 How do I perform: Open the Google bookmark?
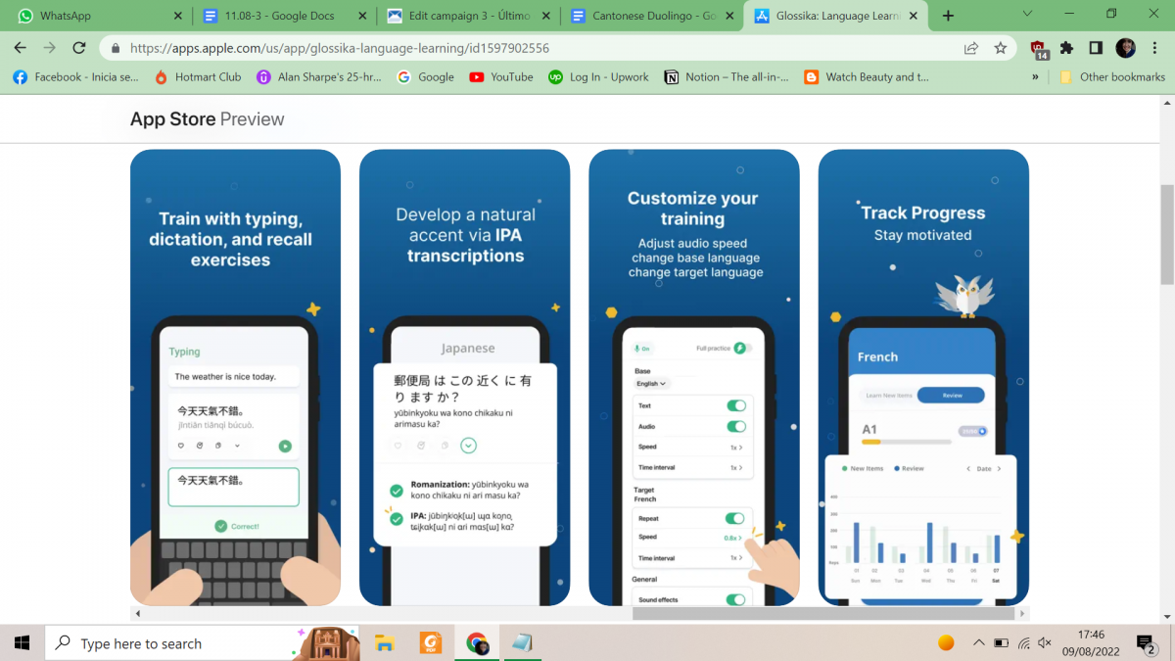[425, 76]
